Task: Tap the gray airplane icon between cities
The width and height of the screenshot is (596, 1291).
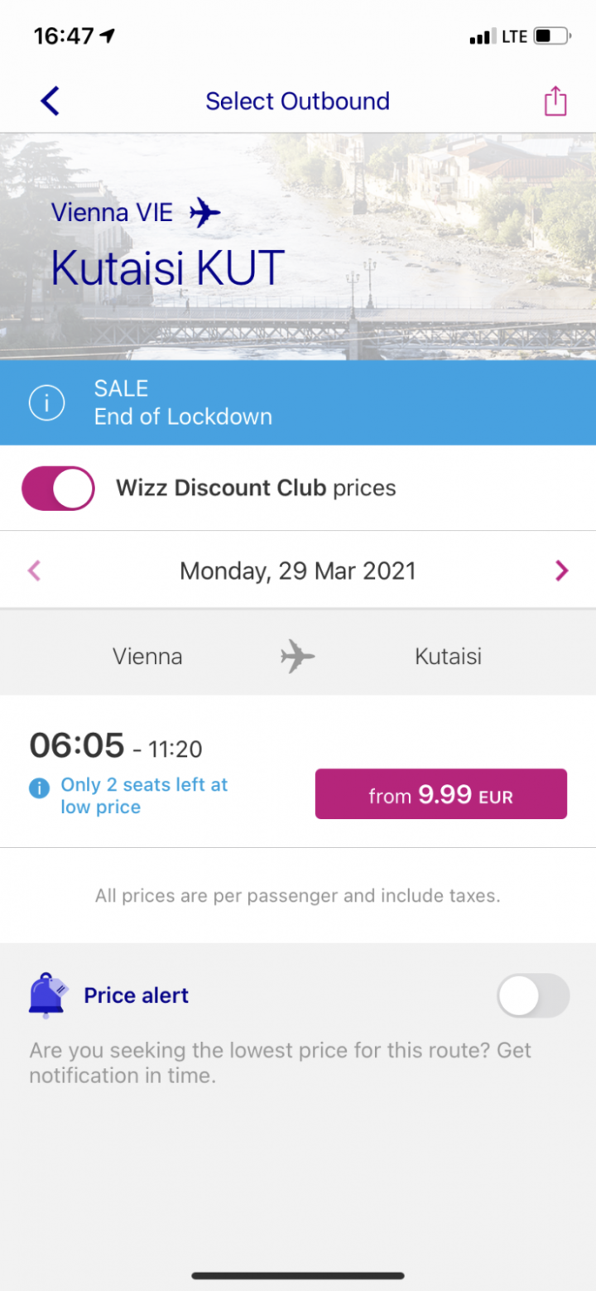Action: pos(298,658)
